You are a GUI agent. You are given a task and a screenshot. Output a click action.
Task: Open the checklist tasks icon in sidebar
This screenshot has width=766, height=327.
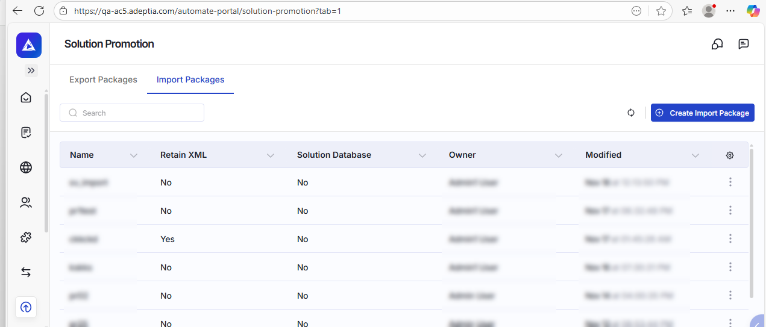click(26, 132)
